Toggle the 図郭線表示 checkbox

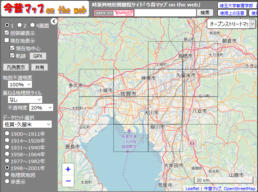[x=6, y=33]
